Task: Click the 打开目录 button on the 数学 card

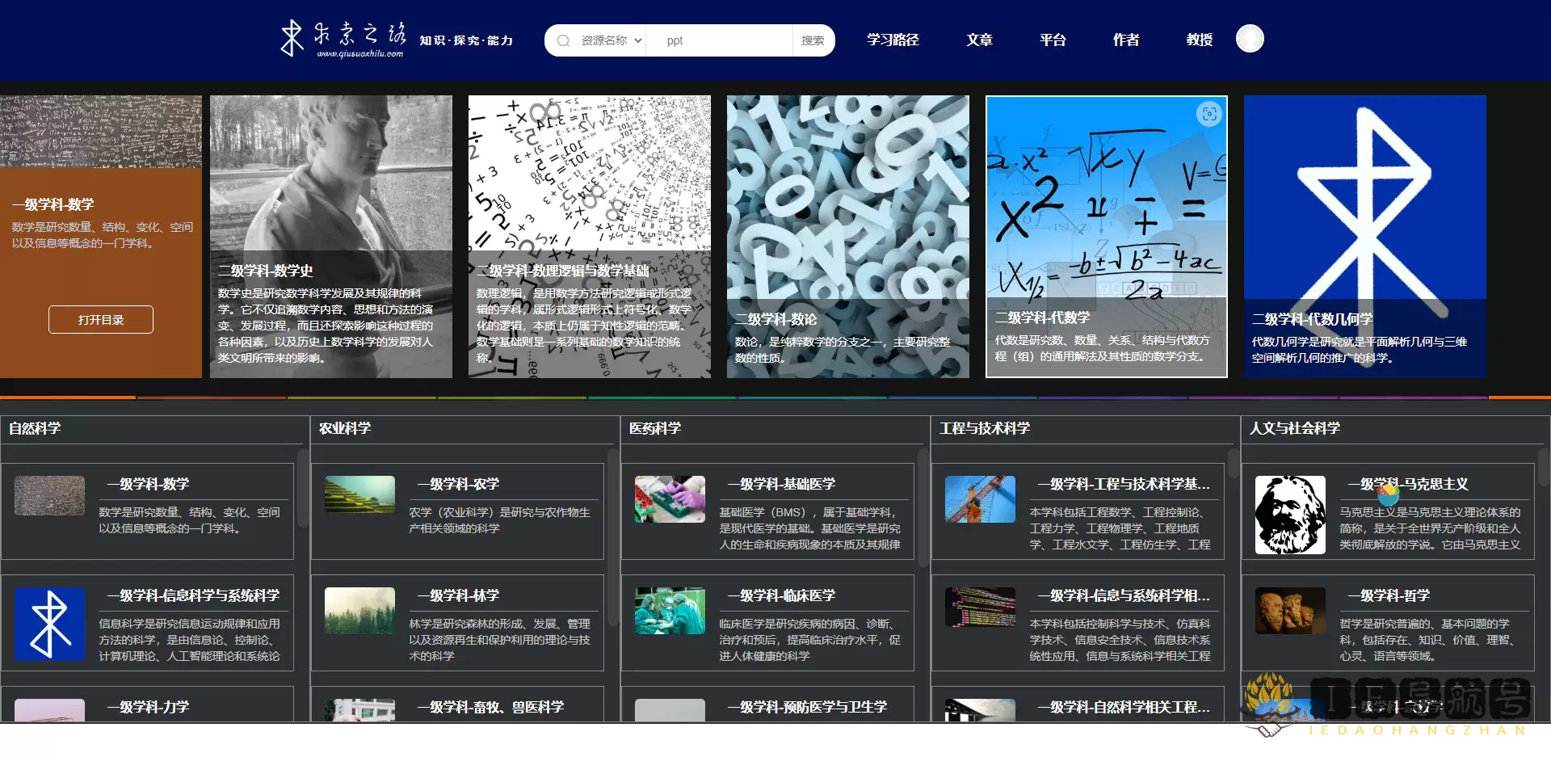Action: pos(100,319)
